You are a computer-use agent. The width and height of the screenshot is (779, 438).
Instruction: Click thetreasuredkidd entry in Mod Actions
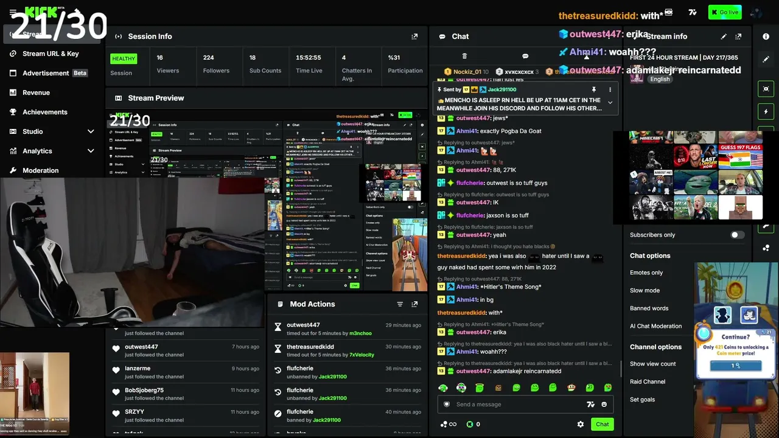(310, 347)
